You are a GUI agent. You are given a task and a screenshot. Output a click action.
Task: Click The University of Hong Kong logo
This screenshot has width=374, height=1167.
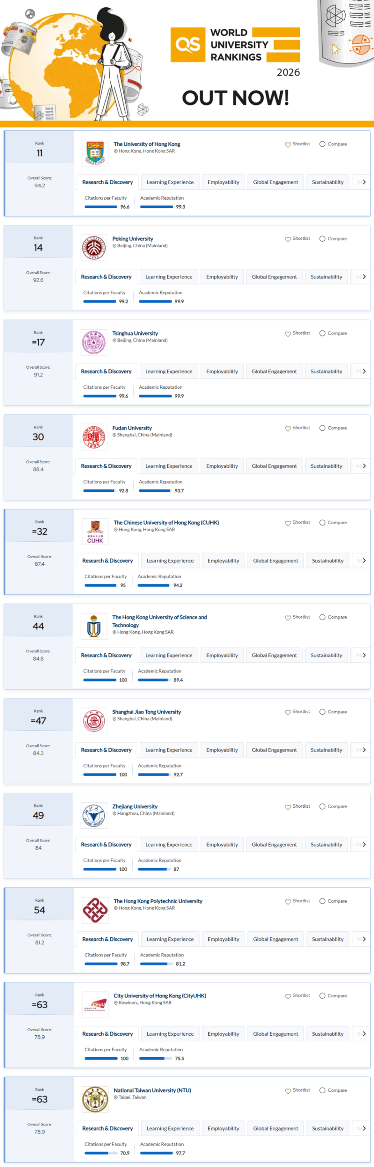[x=95, y=153]
